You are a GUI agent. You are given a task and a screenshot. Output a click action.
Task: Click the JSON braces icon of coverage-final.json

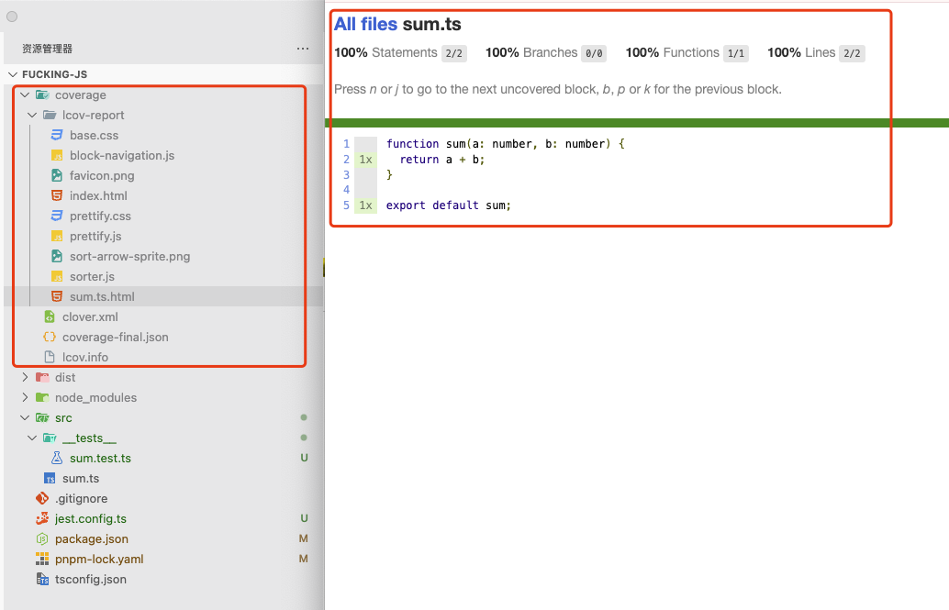click(50, 337)
